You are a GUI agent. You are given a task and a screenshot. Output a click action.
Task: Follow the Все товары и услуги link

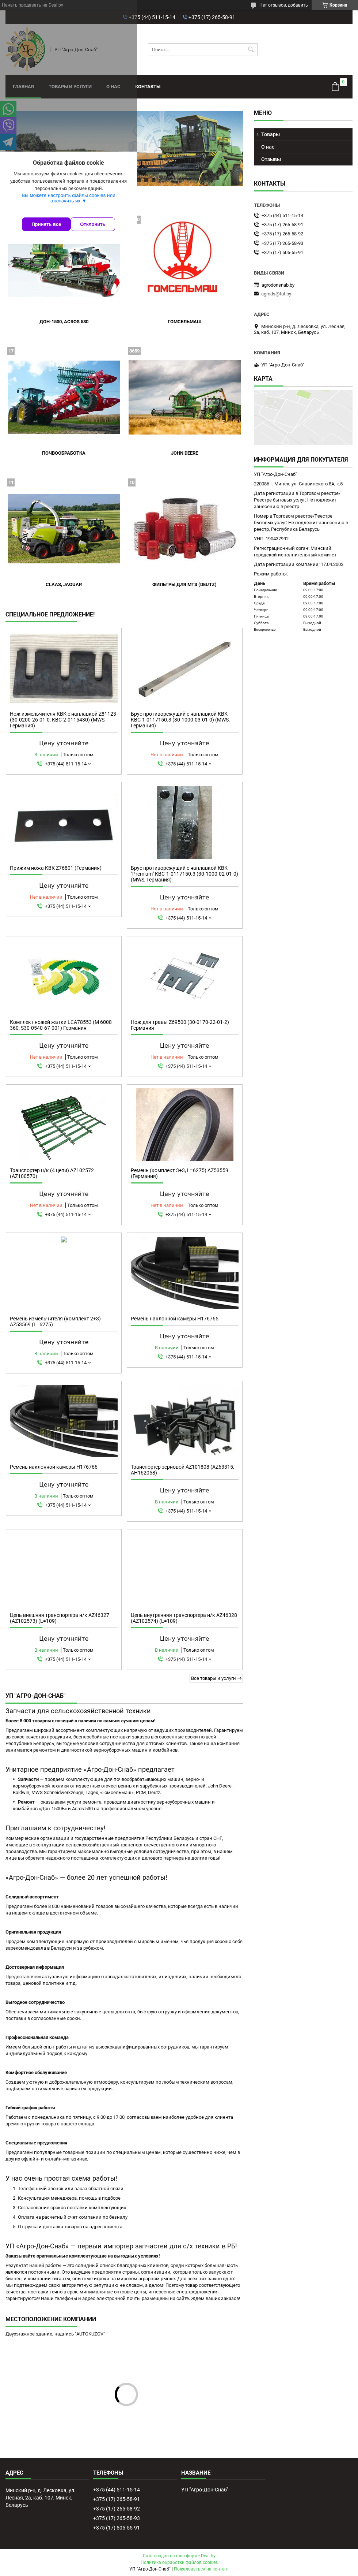coord(216,1678)
